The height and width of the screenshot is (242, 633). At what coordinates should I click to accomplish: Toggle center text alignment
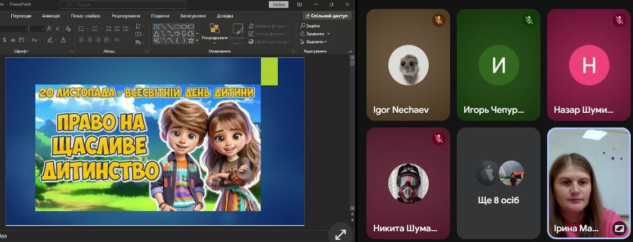click(x=89, y=40)
